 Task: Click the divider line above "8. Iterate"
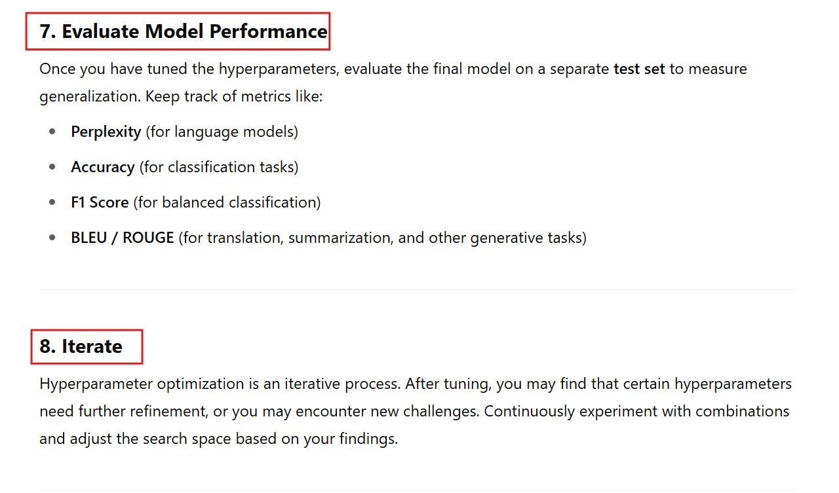pos(417,289)
